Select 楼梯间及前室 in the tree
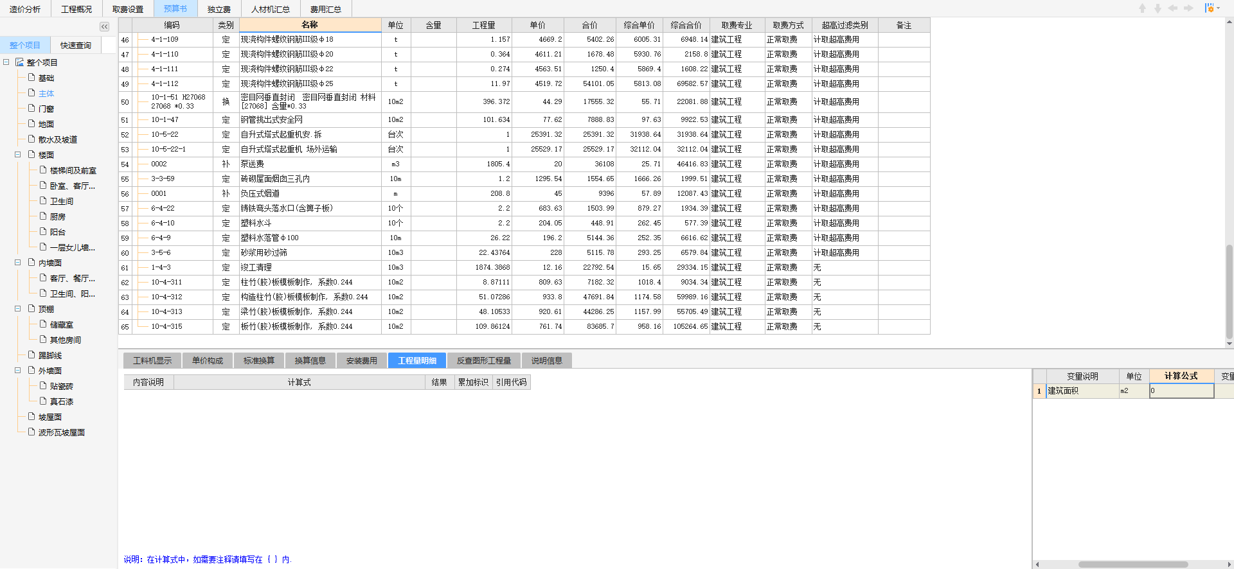1234x569 pixels. [x=73, y=171]
